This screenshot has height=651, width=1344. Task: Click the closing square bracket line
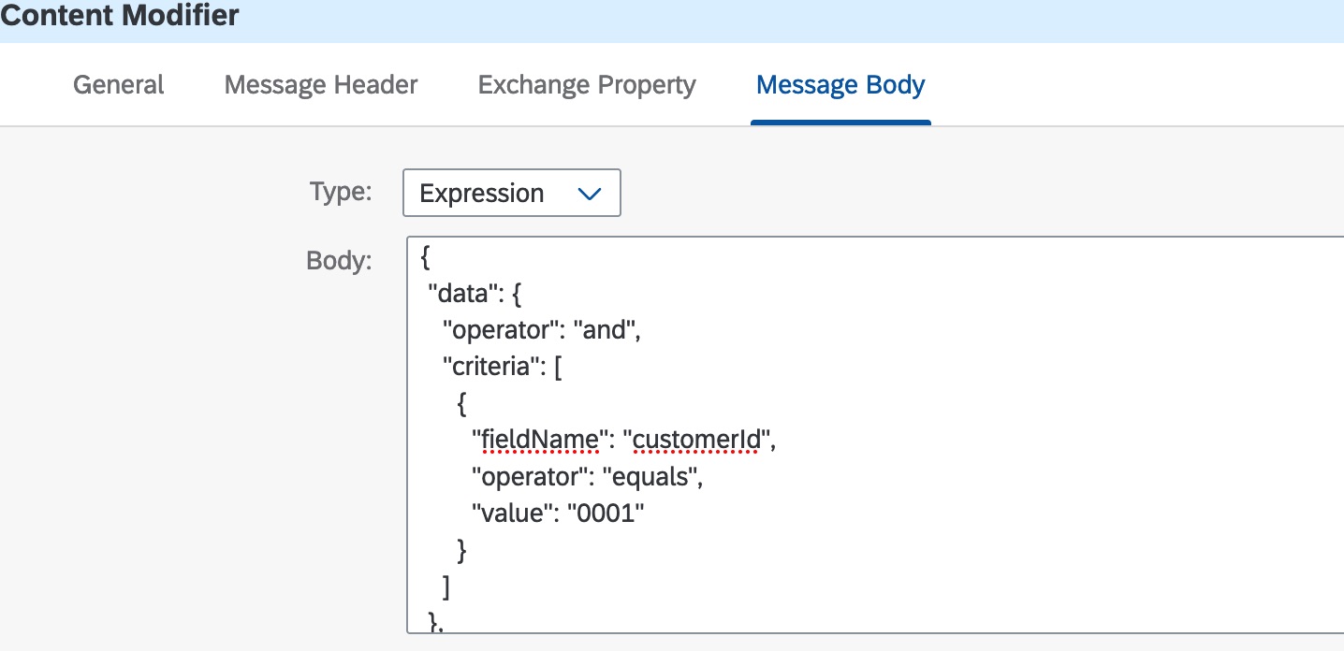446,586
